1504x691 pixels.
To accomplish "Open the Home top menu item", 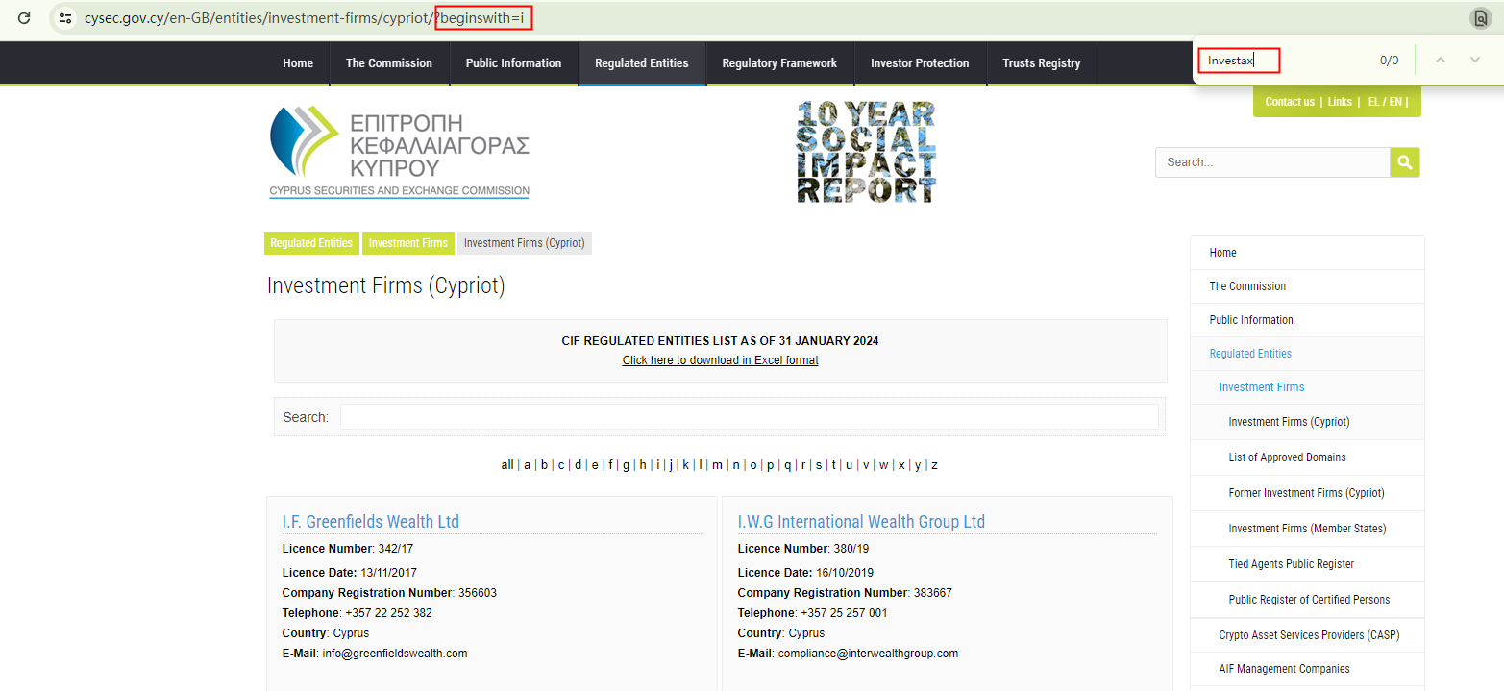I will [298, 63].
